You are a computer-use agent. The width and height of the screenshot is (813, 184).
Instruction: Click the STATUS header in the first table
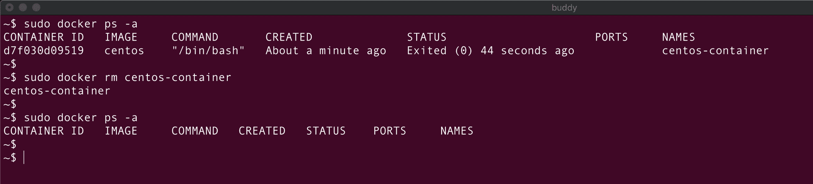[x=426, y=37]
